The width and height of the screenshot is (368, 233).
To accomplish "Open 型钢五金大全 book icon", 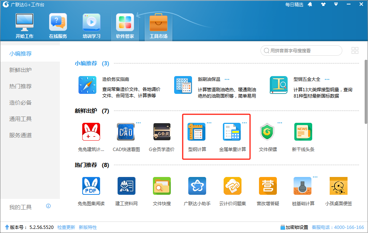I will coord(279,85).
